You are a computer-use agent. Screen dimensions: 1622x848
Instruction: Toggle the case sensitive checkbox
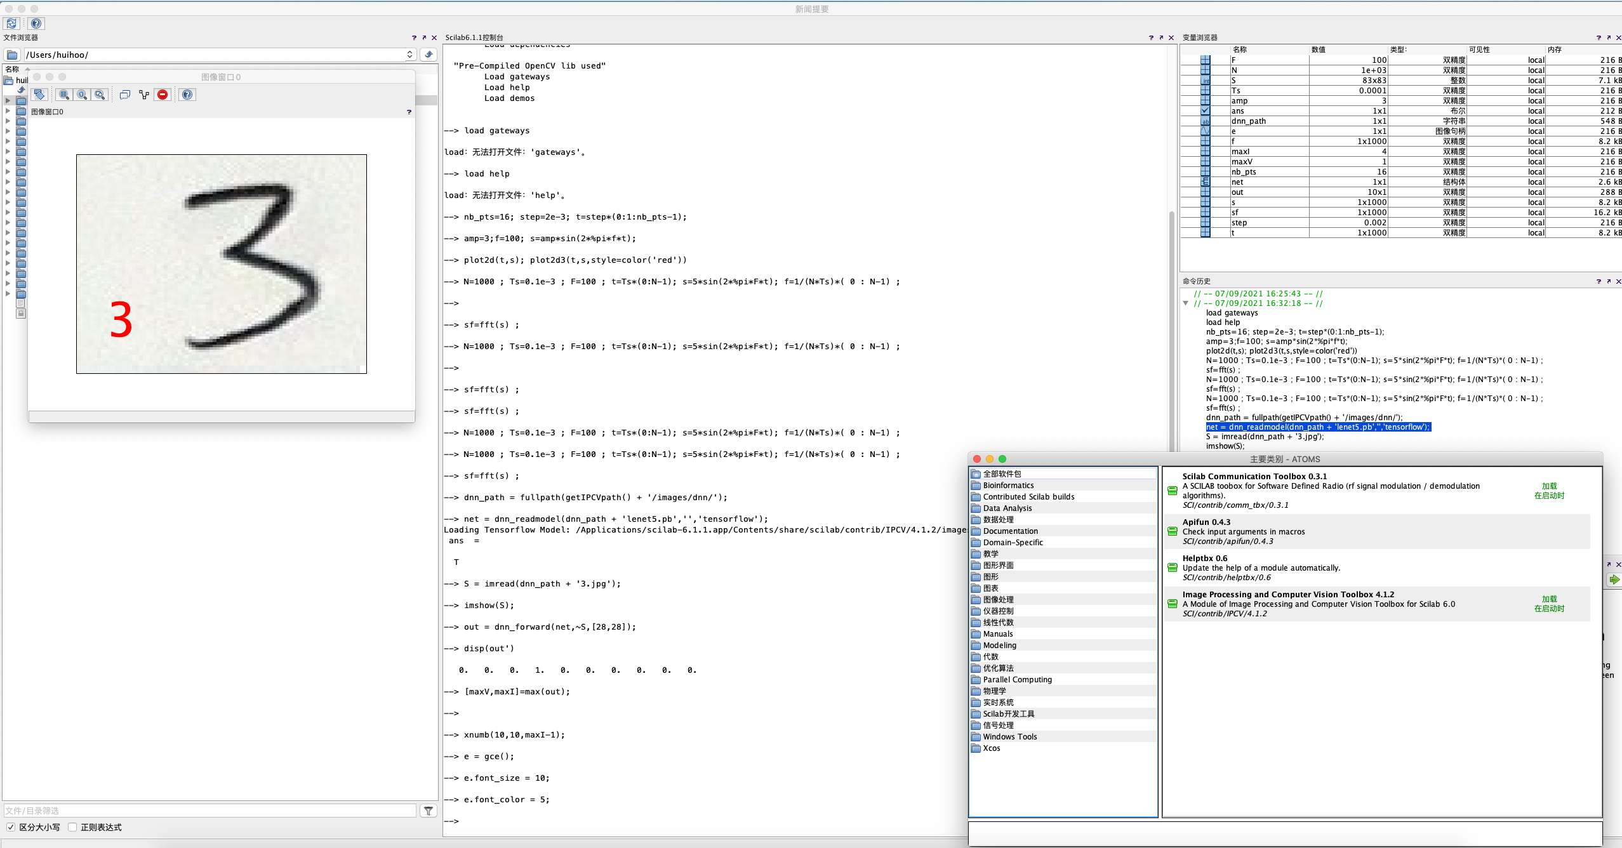11,827
